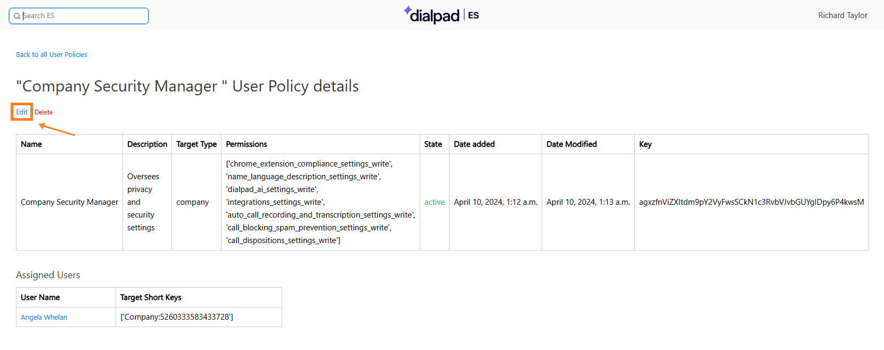Click 'chrome_extension_compliance_settings_write' permission text
Viewport: 884px width, 350px height.
[309, 164]
